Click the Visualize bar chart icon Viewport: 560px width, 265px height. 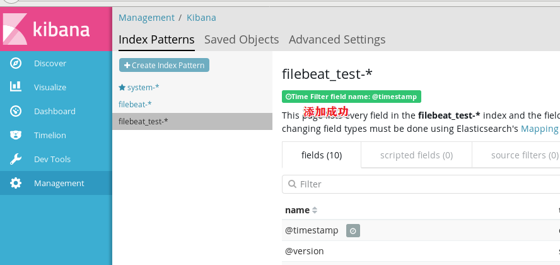(16, 87)
